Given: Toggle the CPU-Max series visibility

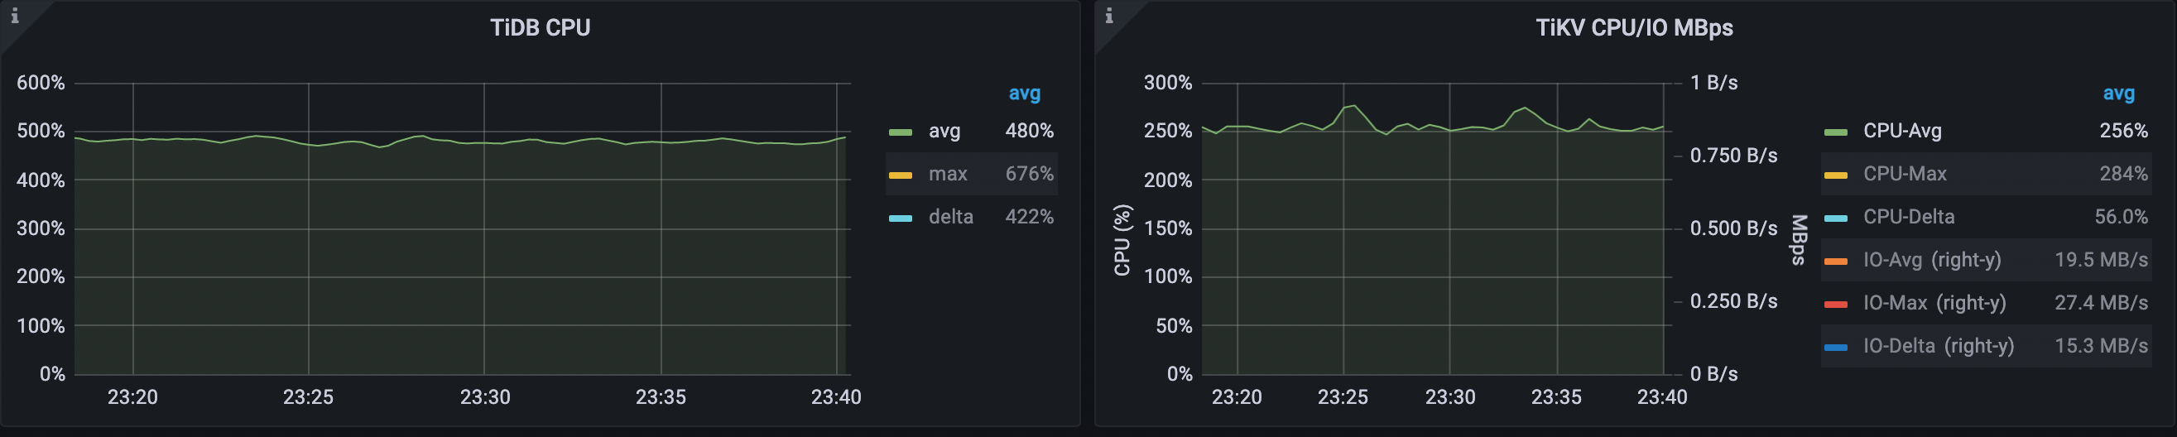Looking at the screenshot, I should pyautogui.click(x=1904, y=174).
